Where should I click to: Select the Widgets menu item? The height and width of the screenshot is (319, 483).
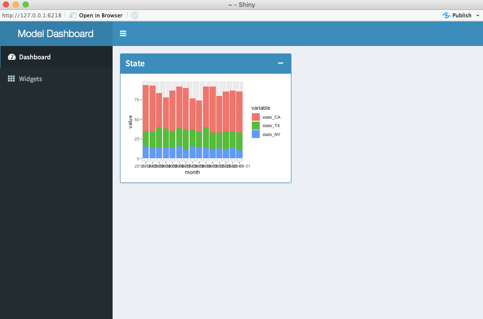coord(30,79)
